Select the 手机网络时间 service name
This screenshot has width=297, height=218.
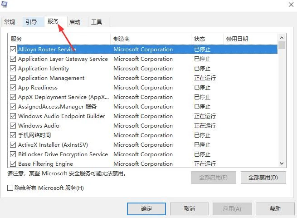pos(34,135)
